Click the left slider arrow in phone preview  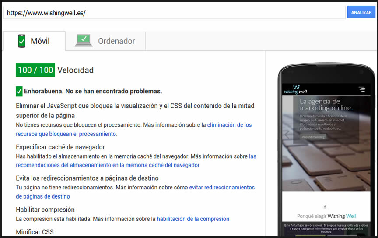(287, 135)
